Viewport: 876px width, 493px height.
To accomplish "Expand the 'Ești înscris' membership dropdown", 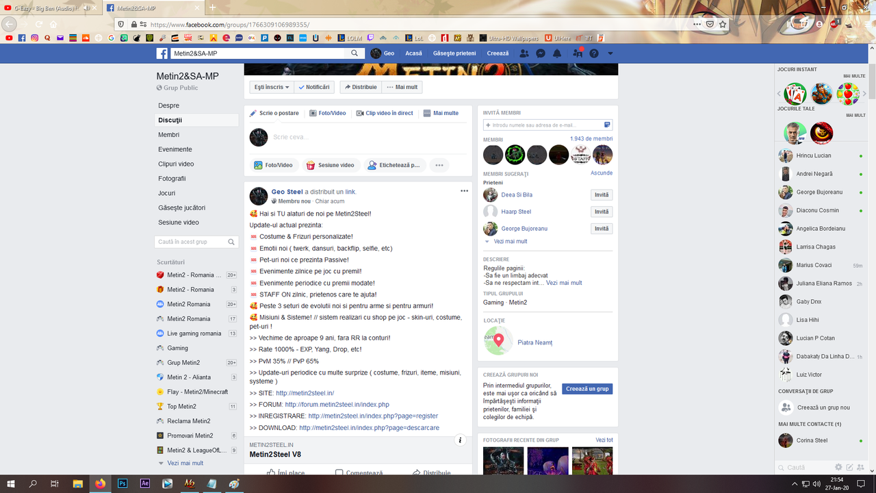I will [x=272, y=87].
